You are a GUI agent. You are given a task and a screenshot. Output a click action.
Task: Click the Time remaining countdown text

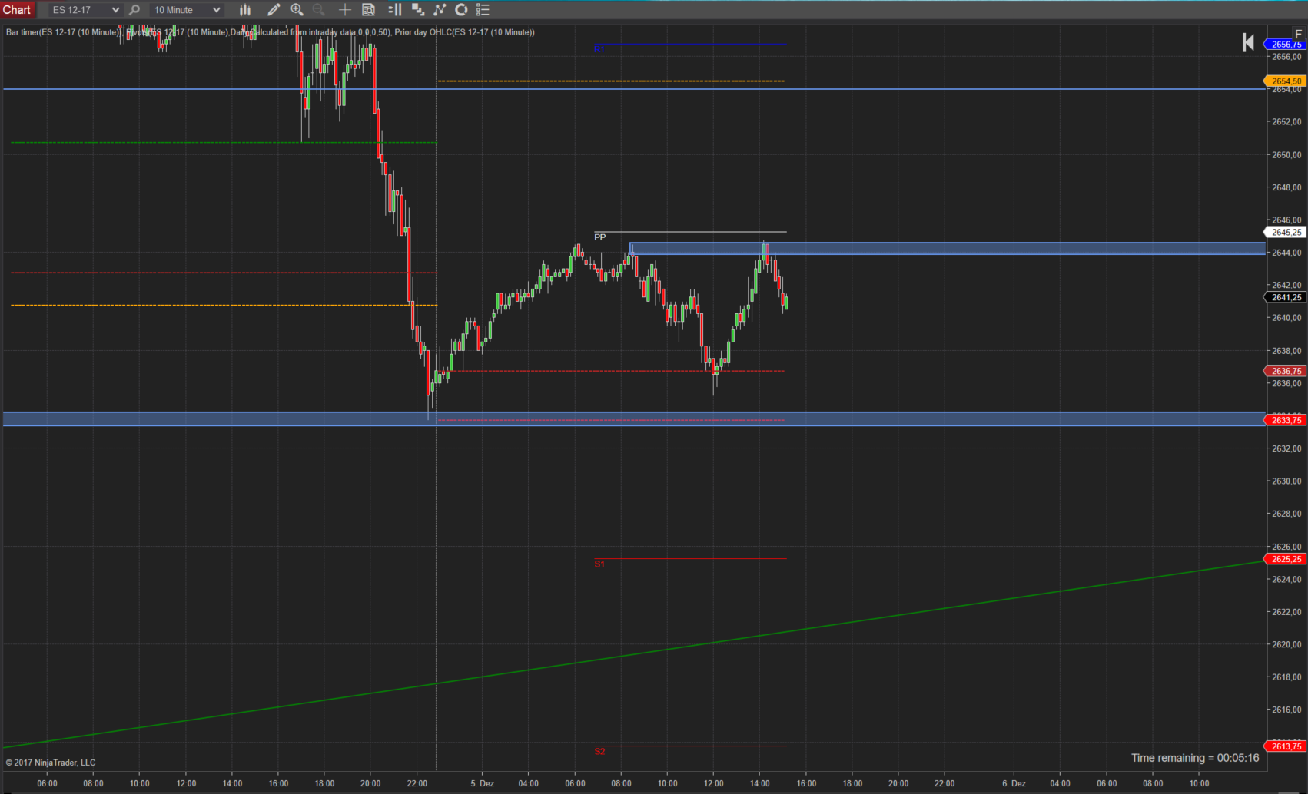pos(1195,758)
